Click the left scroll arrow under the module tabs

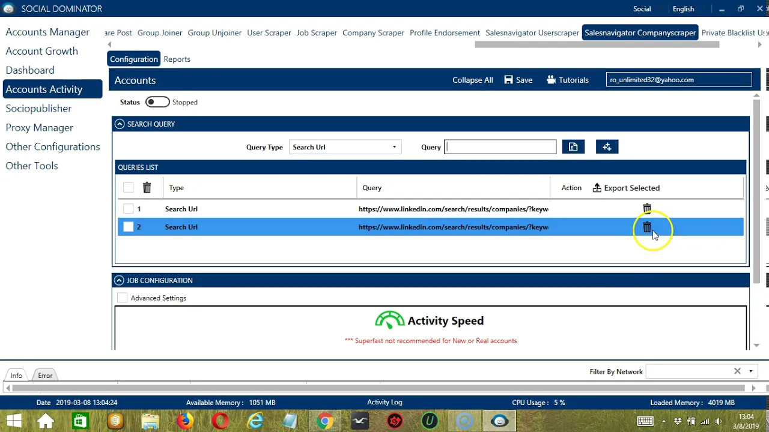(x=109, y=44)
